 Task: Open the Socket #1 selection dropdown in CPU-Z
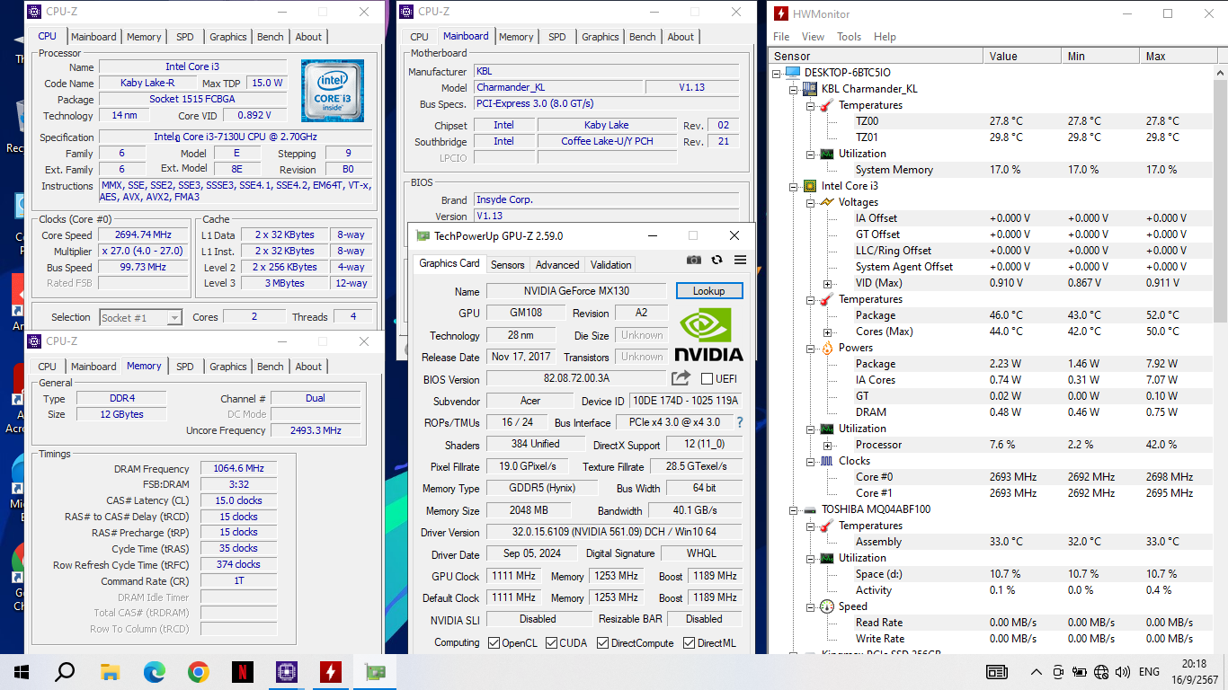coord(140,317)
